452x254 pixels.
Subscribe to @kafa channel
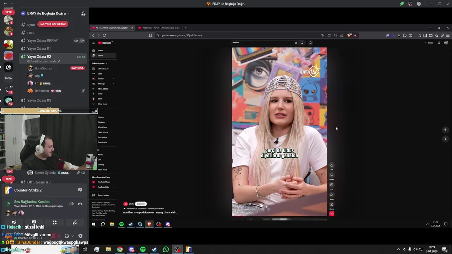pyautogui.click(x=141, y=204)
